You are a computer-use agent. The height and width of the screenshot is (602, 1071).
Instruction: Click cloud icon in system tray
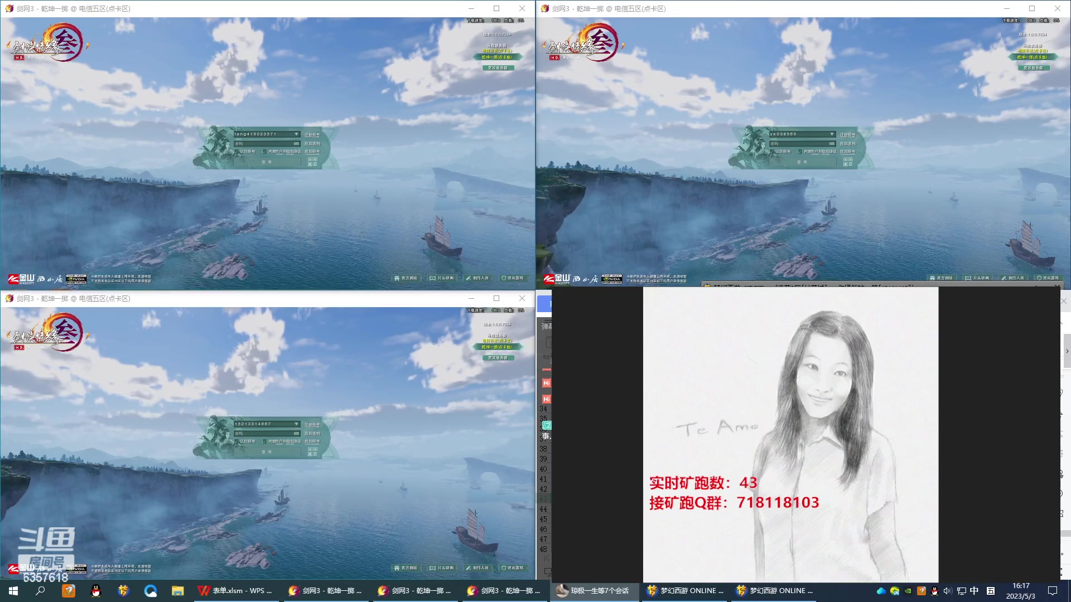pos(881,591)
